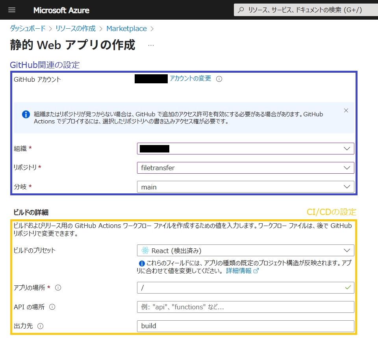Click the GitHub アカウント label
Screen dimensions: 378x338
[37, 79]
